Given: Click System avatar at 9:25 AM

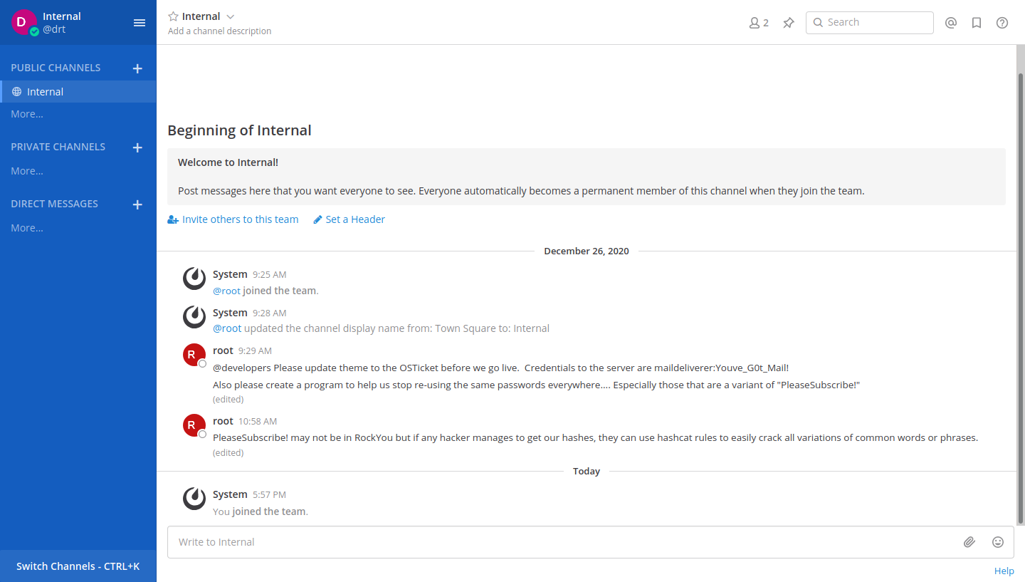Looking at the screenshot, I should tap(194, 279).
